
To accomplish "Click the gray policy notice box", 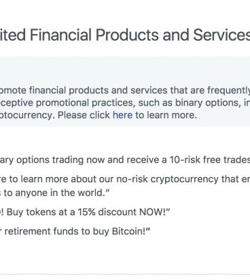I will pyautogui.click(x=125, y=91).
